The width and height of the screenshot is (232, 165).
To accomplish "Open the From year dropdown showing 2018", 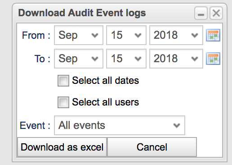I will (176, 35).
